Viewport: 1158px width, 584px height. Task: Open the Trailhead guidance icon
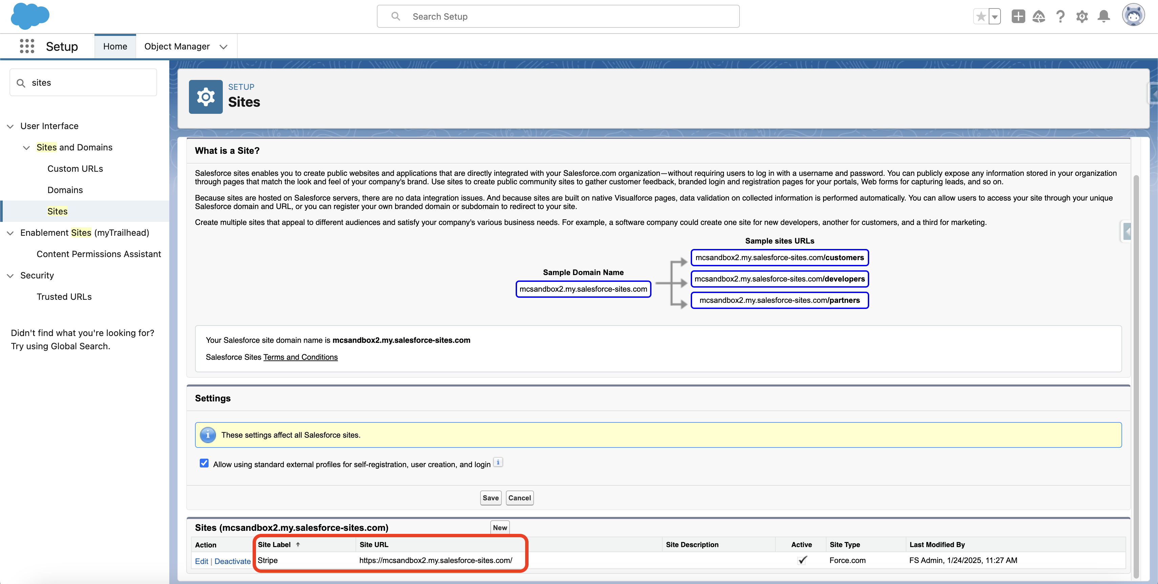point(1039,17)
